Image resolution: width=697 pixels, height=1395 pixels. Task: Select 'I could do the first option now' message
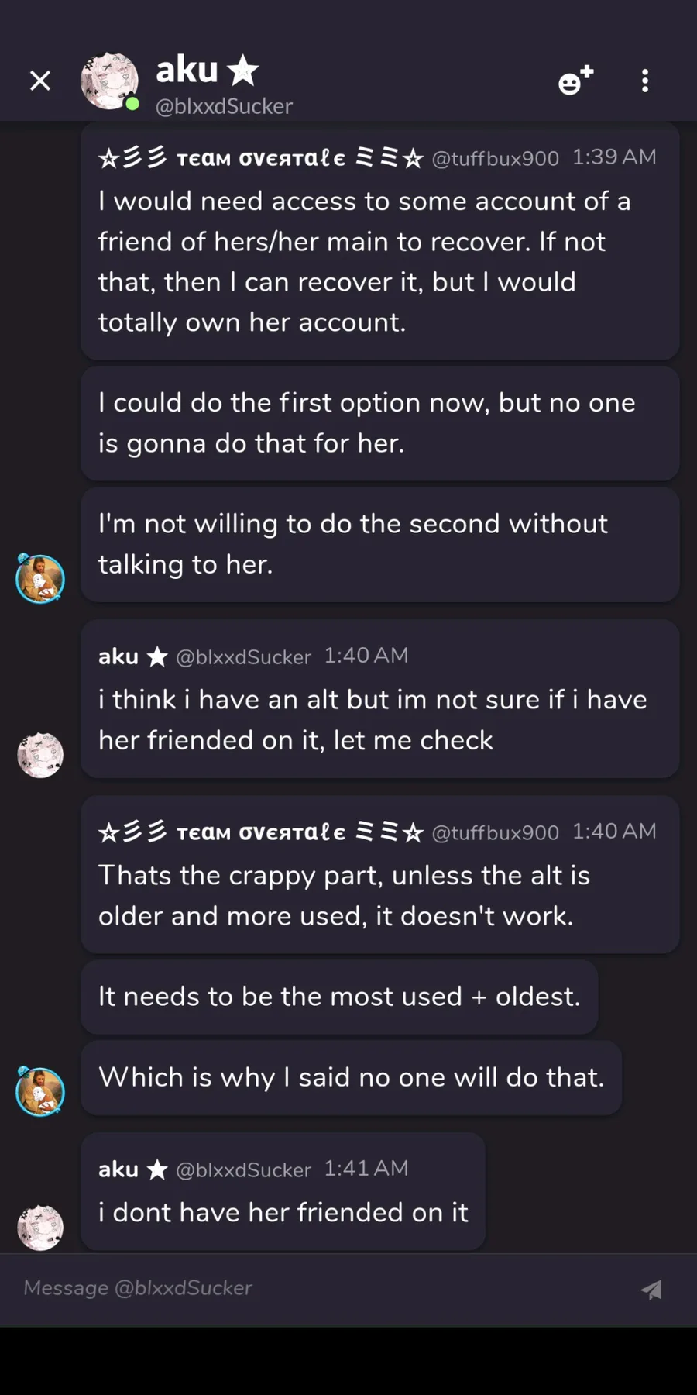click(x=380, y=423)
